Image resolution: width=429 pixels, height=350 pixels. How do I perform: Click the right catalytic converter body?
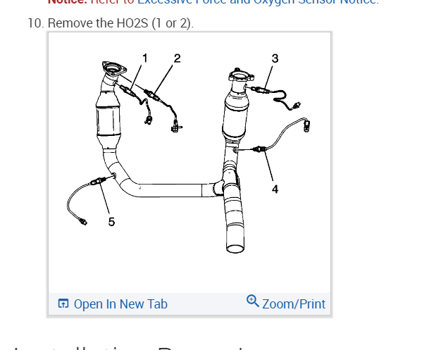point(235,116)
